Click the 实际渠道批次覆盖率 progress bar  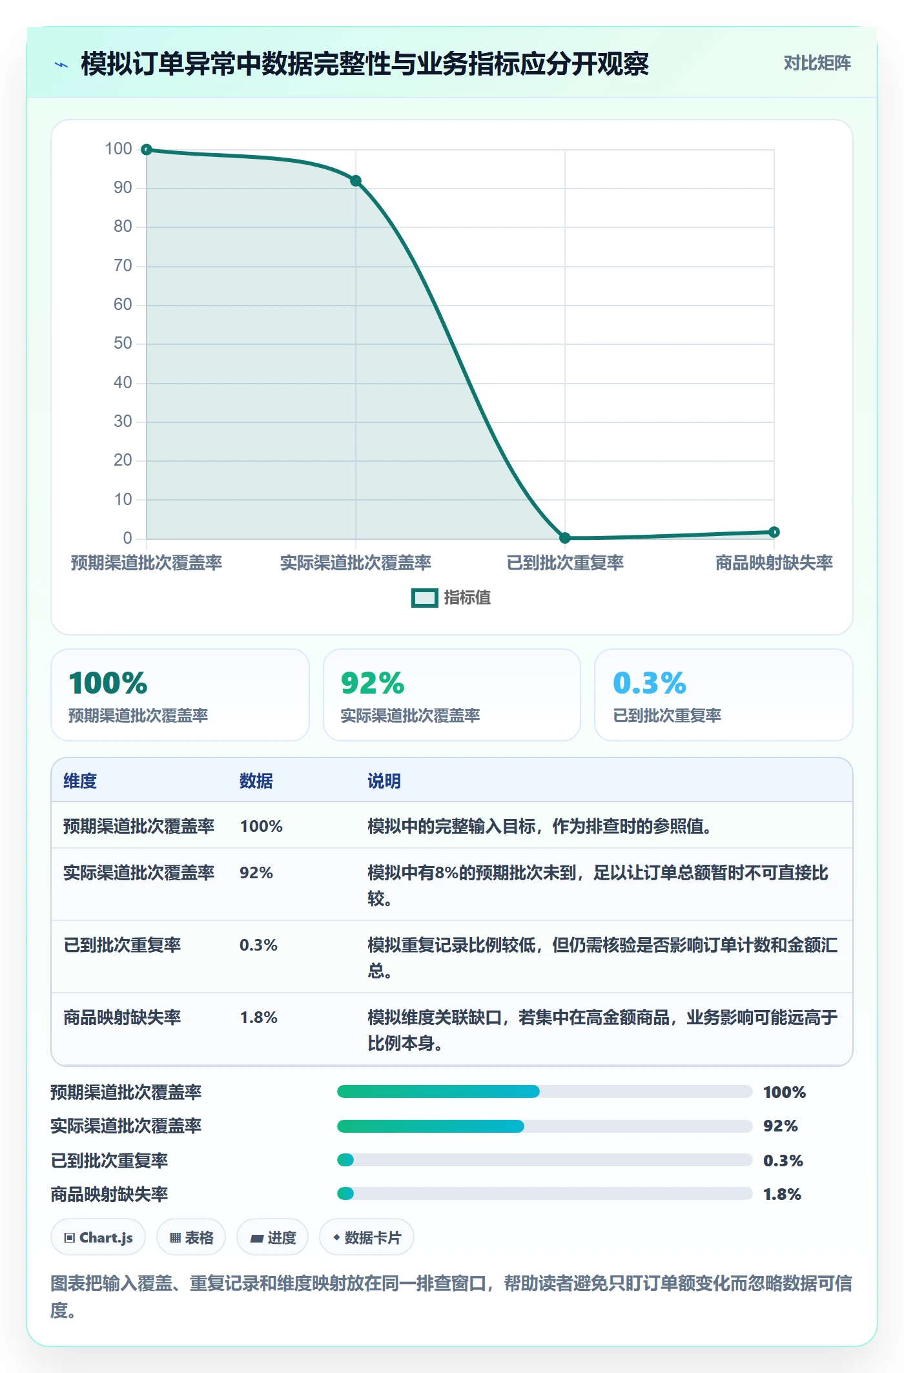[544, 1126]
